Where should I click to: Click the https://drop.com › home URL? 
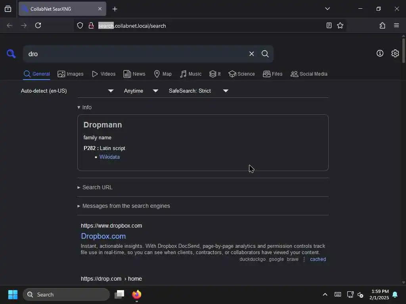click(111, 279)
